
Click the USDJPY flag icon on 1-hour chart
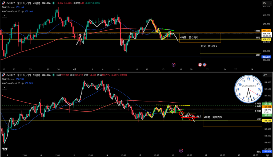click(x=3, y=75)
